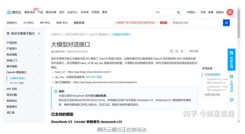Click the scrollbar down arrow

click(238, 121)
